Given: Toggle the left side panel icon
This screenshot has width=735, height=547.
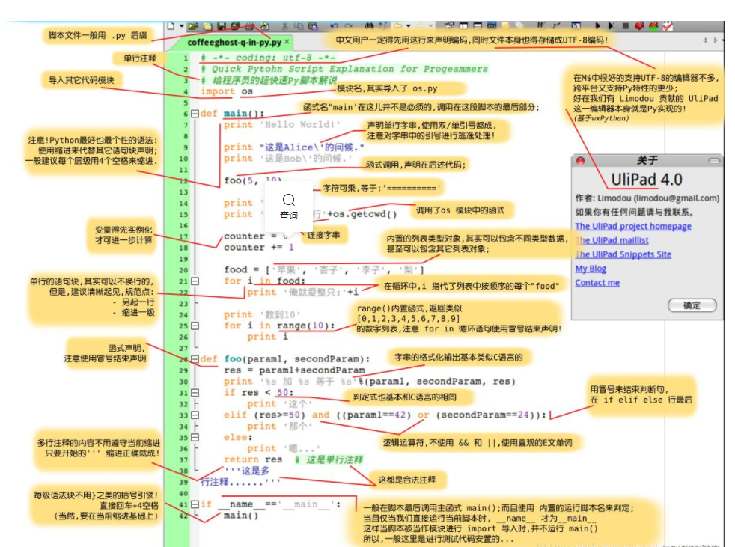Looking at the screenshot, I should (463, 25).
